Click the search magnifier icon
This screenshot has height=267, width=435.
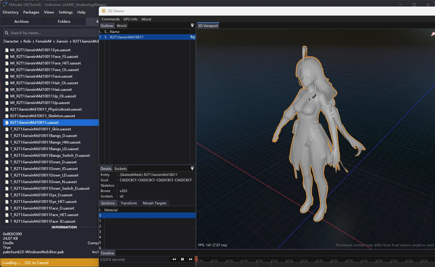(7, 33)
